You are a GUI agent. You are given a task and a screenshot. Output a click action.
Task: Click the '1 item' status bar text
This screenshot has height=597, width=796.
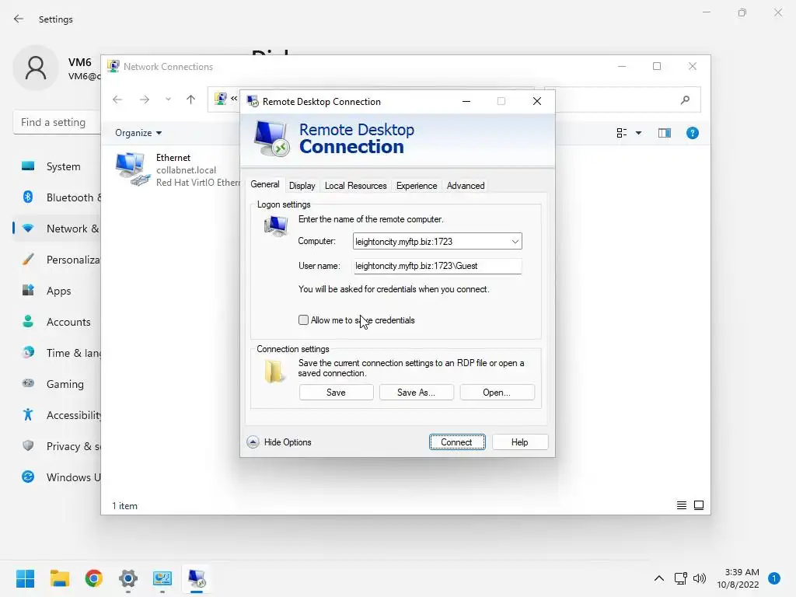(x=125, y=505)
